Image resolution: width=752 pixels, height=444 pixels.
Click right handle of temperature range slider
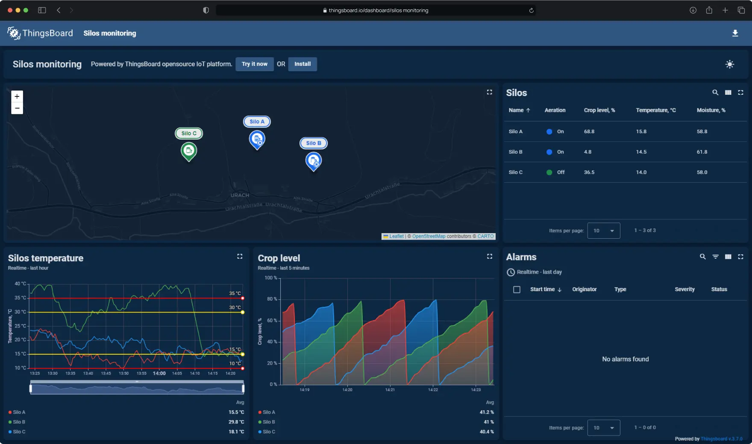[x=243, y=388]
